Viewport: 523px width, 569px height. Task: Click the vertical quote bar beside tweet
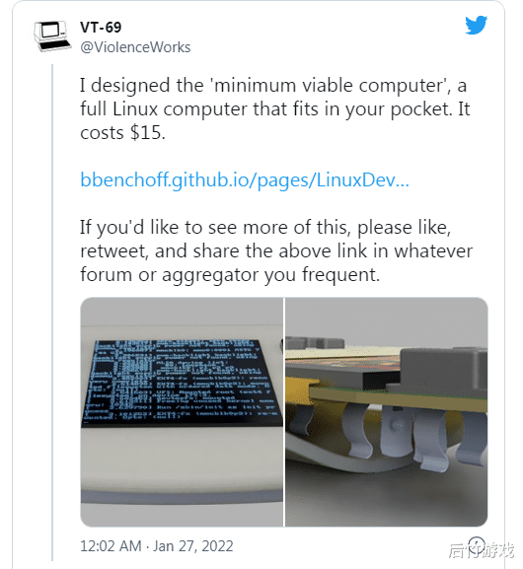coord(52,312)
